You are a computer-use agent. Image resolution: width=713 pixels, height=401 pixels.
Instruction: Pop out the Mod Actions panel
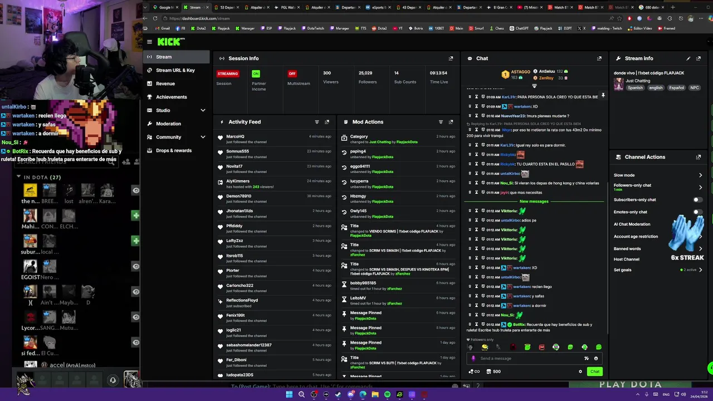(x=451, y=122)
